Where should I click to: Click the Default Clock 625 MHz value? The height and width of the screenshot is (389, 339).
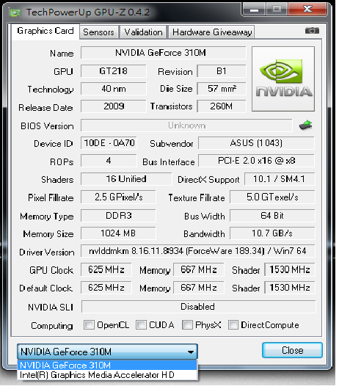[x=106, y=288]
